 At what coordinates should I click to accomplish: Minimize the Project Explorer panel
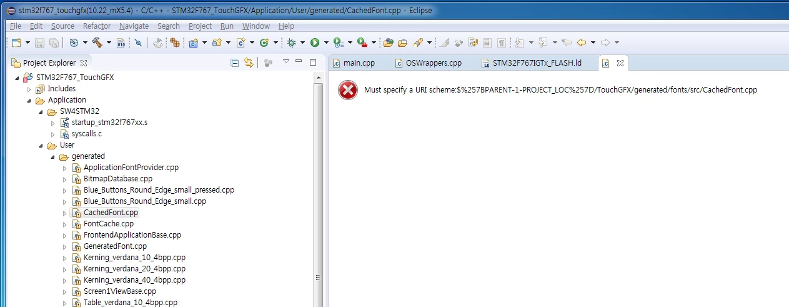300,61
